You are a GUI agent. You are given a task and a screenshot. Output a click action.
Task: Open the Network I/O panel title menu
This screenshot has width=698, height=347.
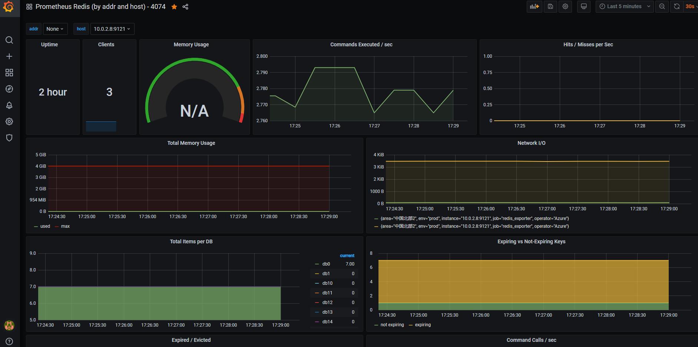coord(532,143)
